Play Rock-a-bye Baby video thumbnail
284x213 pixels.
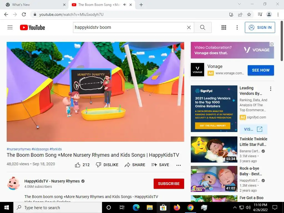pyautogui.click(x=214, y=179)
